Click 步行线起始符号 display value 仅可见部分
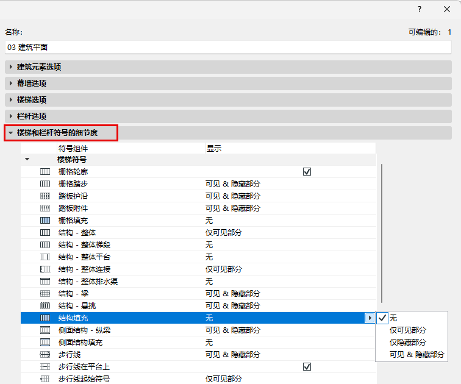Viewport: 461px width, 384px height. (x=224, y=379)
